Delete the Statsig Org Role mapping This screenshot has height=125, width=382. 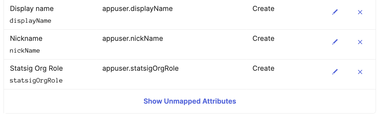(x=360, y=72)
